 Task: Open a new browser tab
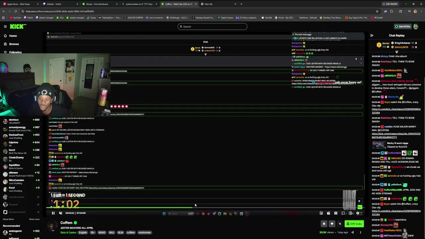(241, 4)
